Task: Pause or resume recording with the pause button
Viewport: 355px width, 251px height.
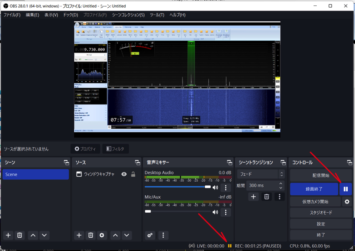Action: pos(345,189)
